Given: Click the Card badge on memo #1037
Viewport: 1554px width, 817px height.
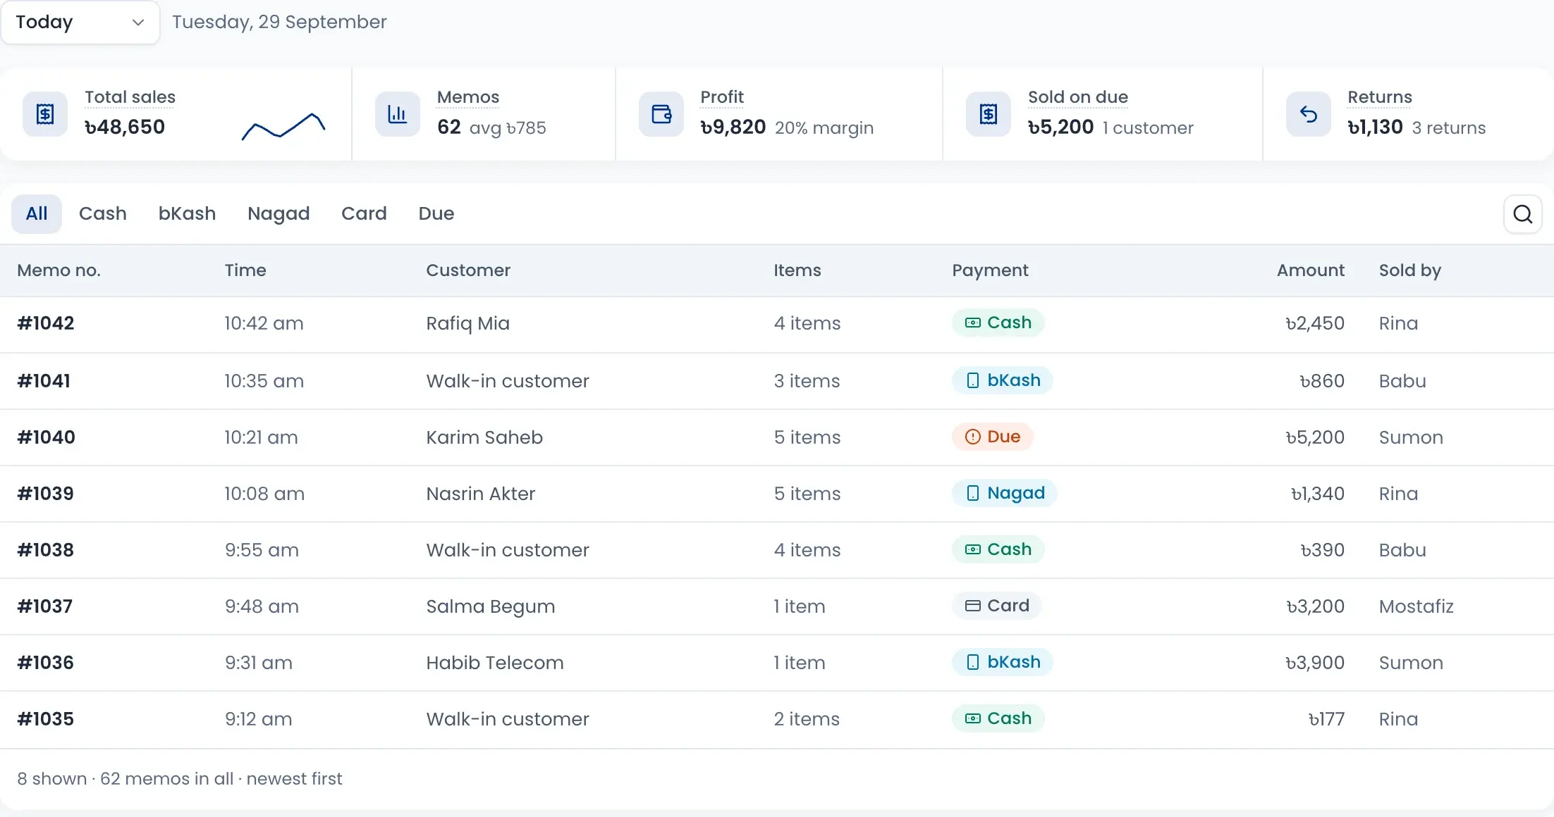Looking at the screenshot, I should point(996,606).
